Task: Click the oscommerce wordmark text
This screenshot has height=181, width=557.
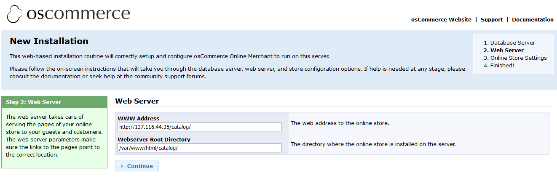Action: click(x=78, y=13)
